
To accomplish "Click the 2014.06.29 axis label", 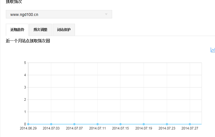I will pos(28,128).
